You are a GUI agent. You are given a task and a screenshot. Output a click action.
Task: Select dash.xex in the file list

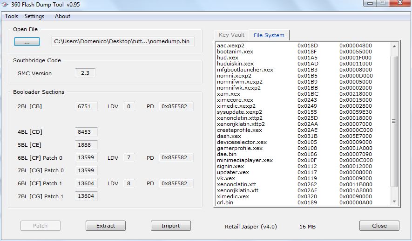pyautogui.click(x=229, y=136)
